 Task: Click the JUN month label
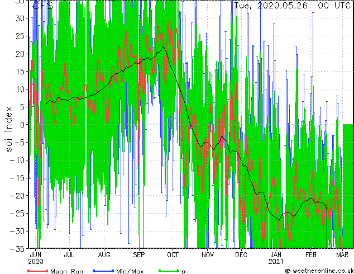click(x=36, y=255)
